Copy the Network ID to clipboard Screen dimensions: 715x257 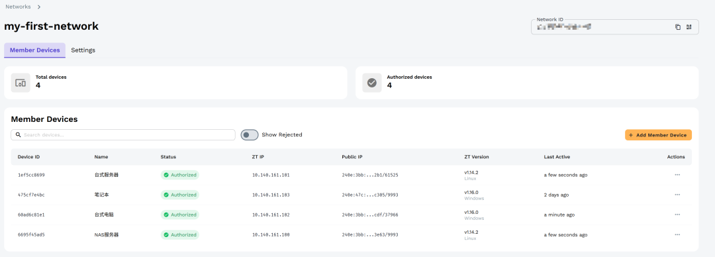click(x=678, y=27)
